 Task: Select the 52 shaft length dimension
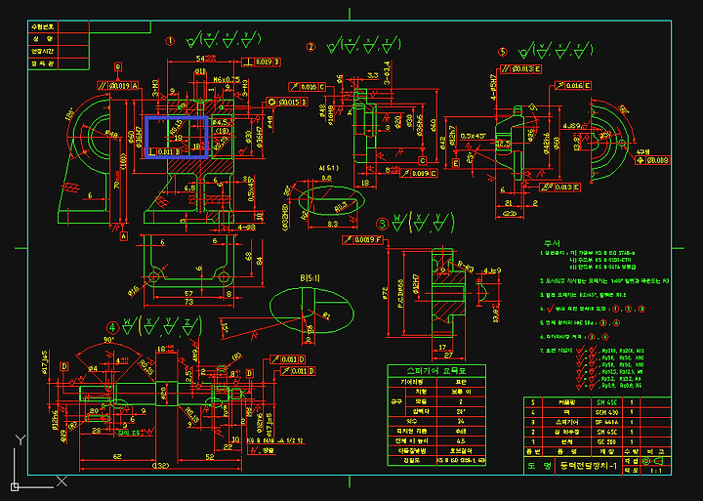coord(209,456)
